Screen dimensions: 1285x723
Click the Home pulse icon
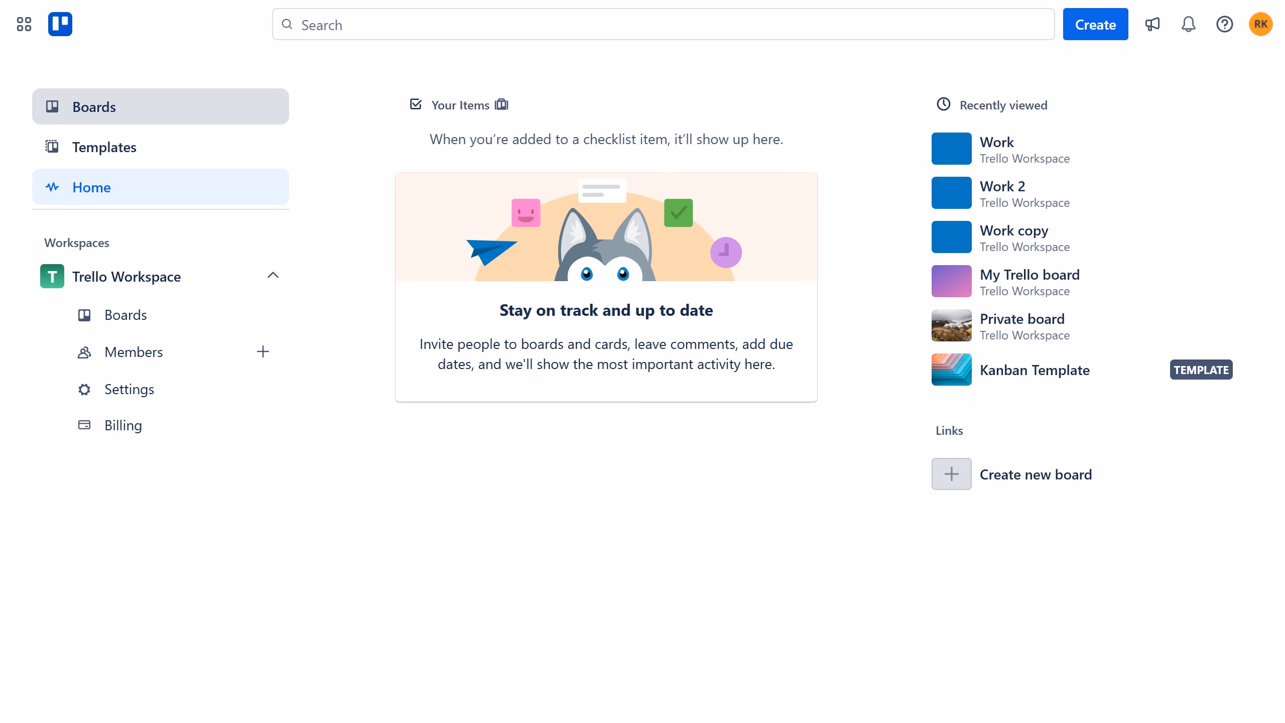(52, 187)
